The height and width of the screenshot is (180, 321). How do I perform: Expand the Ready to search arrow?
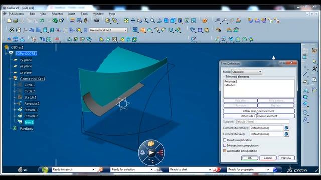93,170
